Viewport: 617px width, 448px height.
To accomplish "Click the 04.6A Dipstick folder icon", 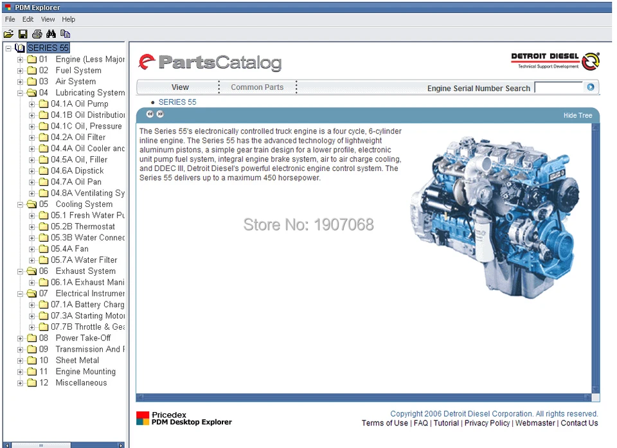I will 44,171.
